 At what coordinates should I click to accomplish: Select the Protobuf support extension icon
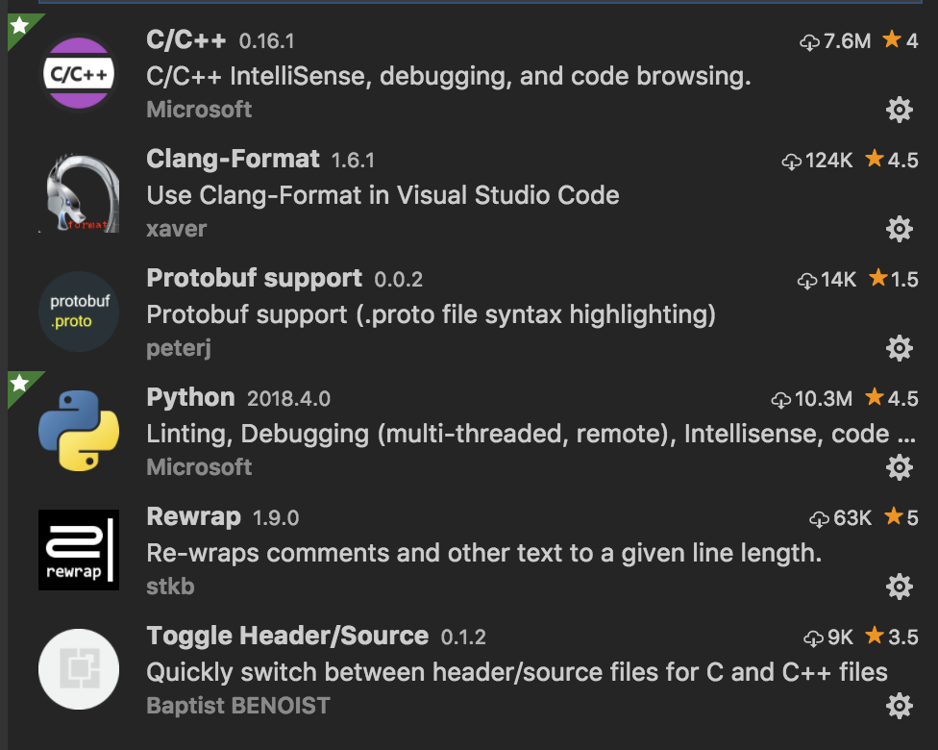[x=79, y=312]
